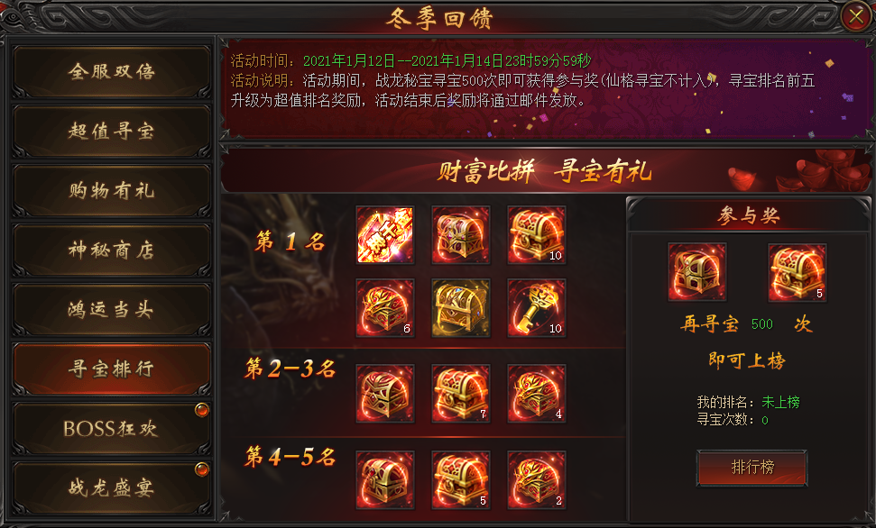The height and width of the screenshot is (528, 876).
Task: Switch to the BOSS狂欢 tab
Action: coord(111,429)
